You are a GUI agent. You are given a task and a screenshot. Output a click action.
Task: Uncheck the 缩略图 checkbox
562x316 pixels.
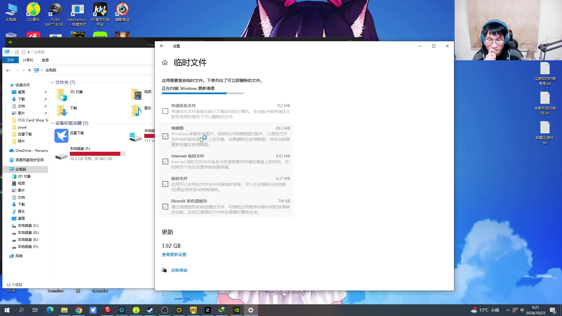click(165, 136)
